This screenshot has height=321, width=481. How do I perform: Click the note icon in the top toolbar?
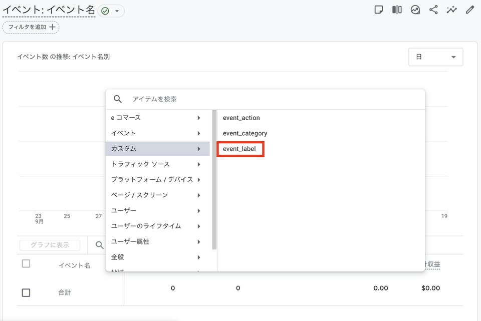pyautogui.click(x=379, y=10)
